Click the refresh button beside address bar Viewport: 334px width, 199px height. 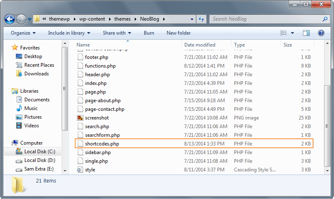coord(201,19)
